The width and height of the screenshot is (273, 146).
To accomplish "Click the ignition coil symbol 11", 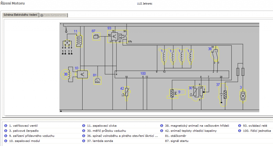I will point(79,40).
